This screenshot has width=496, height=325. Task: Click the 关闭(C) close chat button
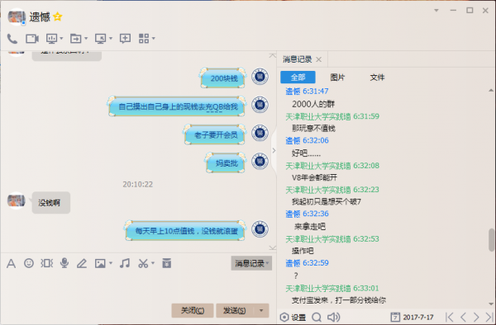tap(193, 310)
